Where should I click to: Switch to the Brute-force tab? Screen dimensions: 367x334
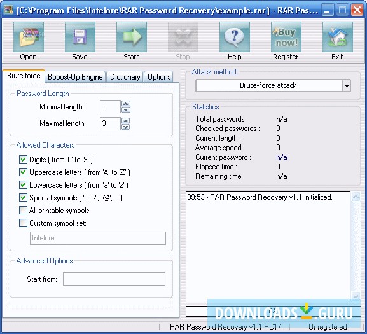pos(24,76)
